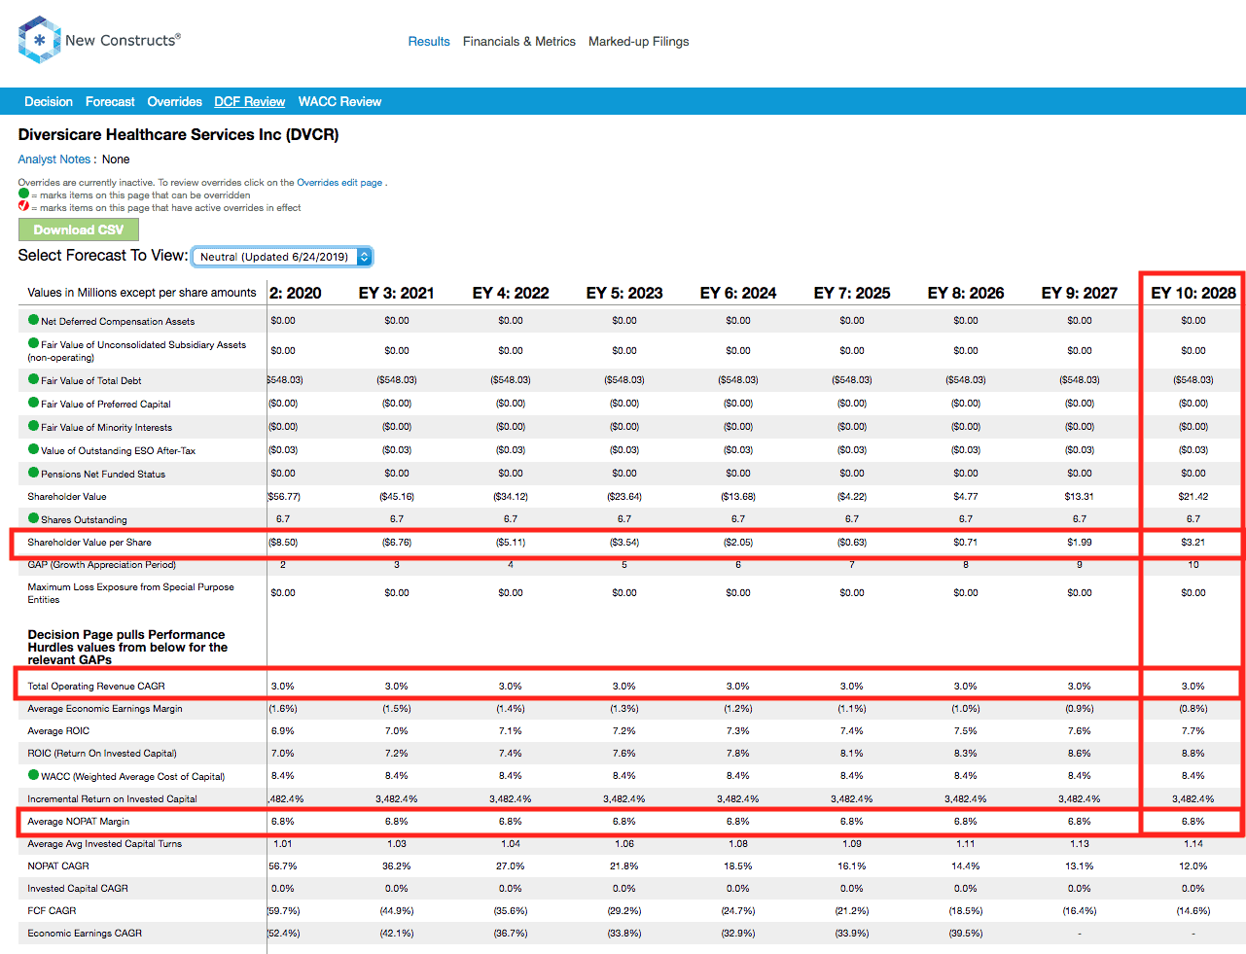1246x954 pixels.
Task: Click the (0.8%) economic earnings margin for 2028
Action: (x=1193, y=708)
